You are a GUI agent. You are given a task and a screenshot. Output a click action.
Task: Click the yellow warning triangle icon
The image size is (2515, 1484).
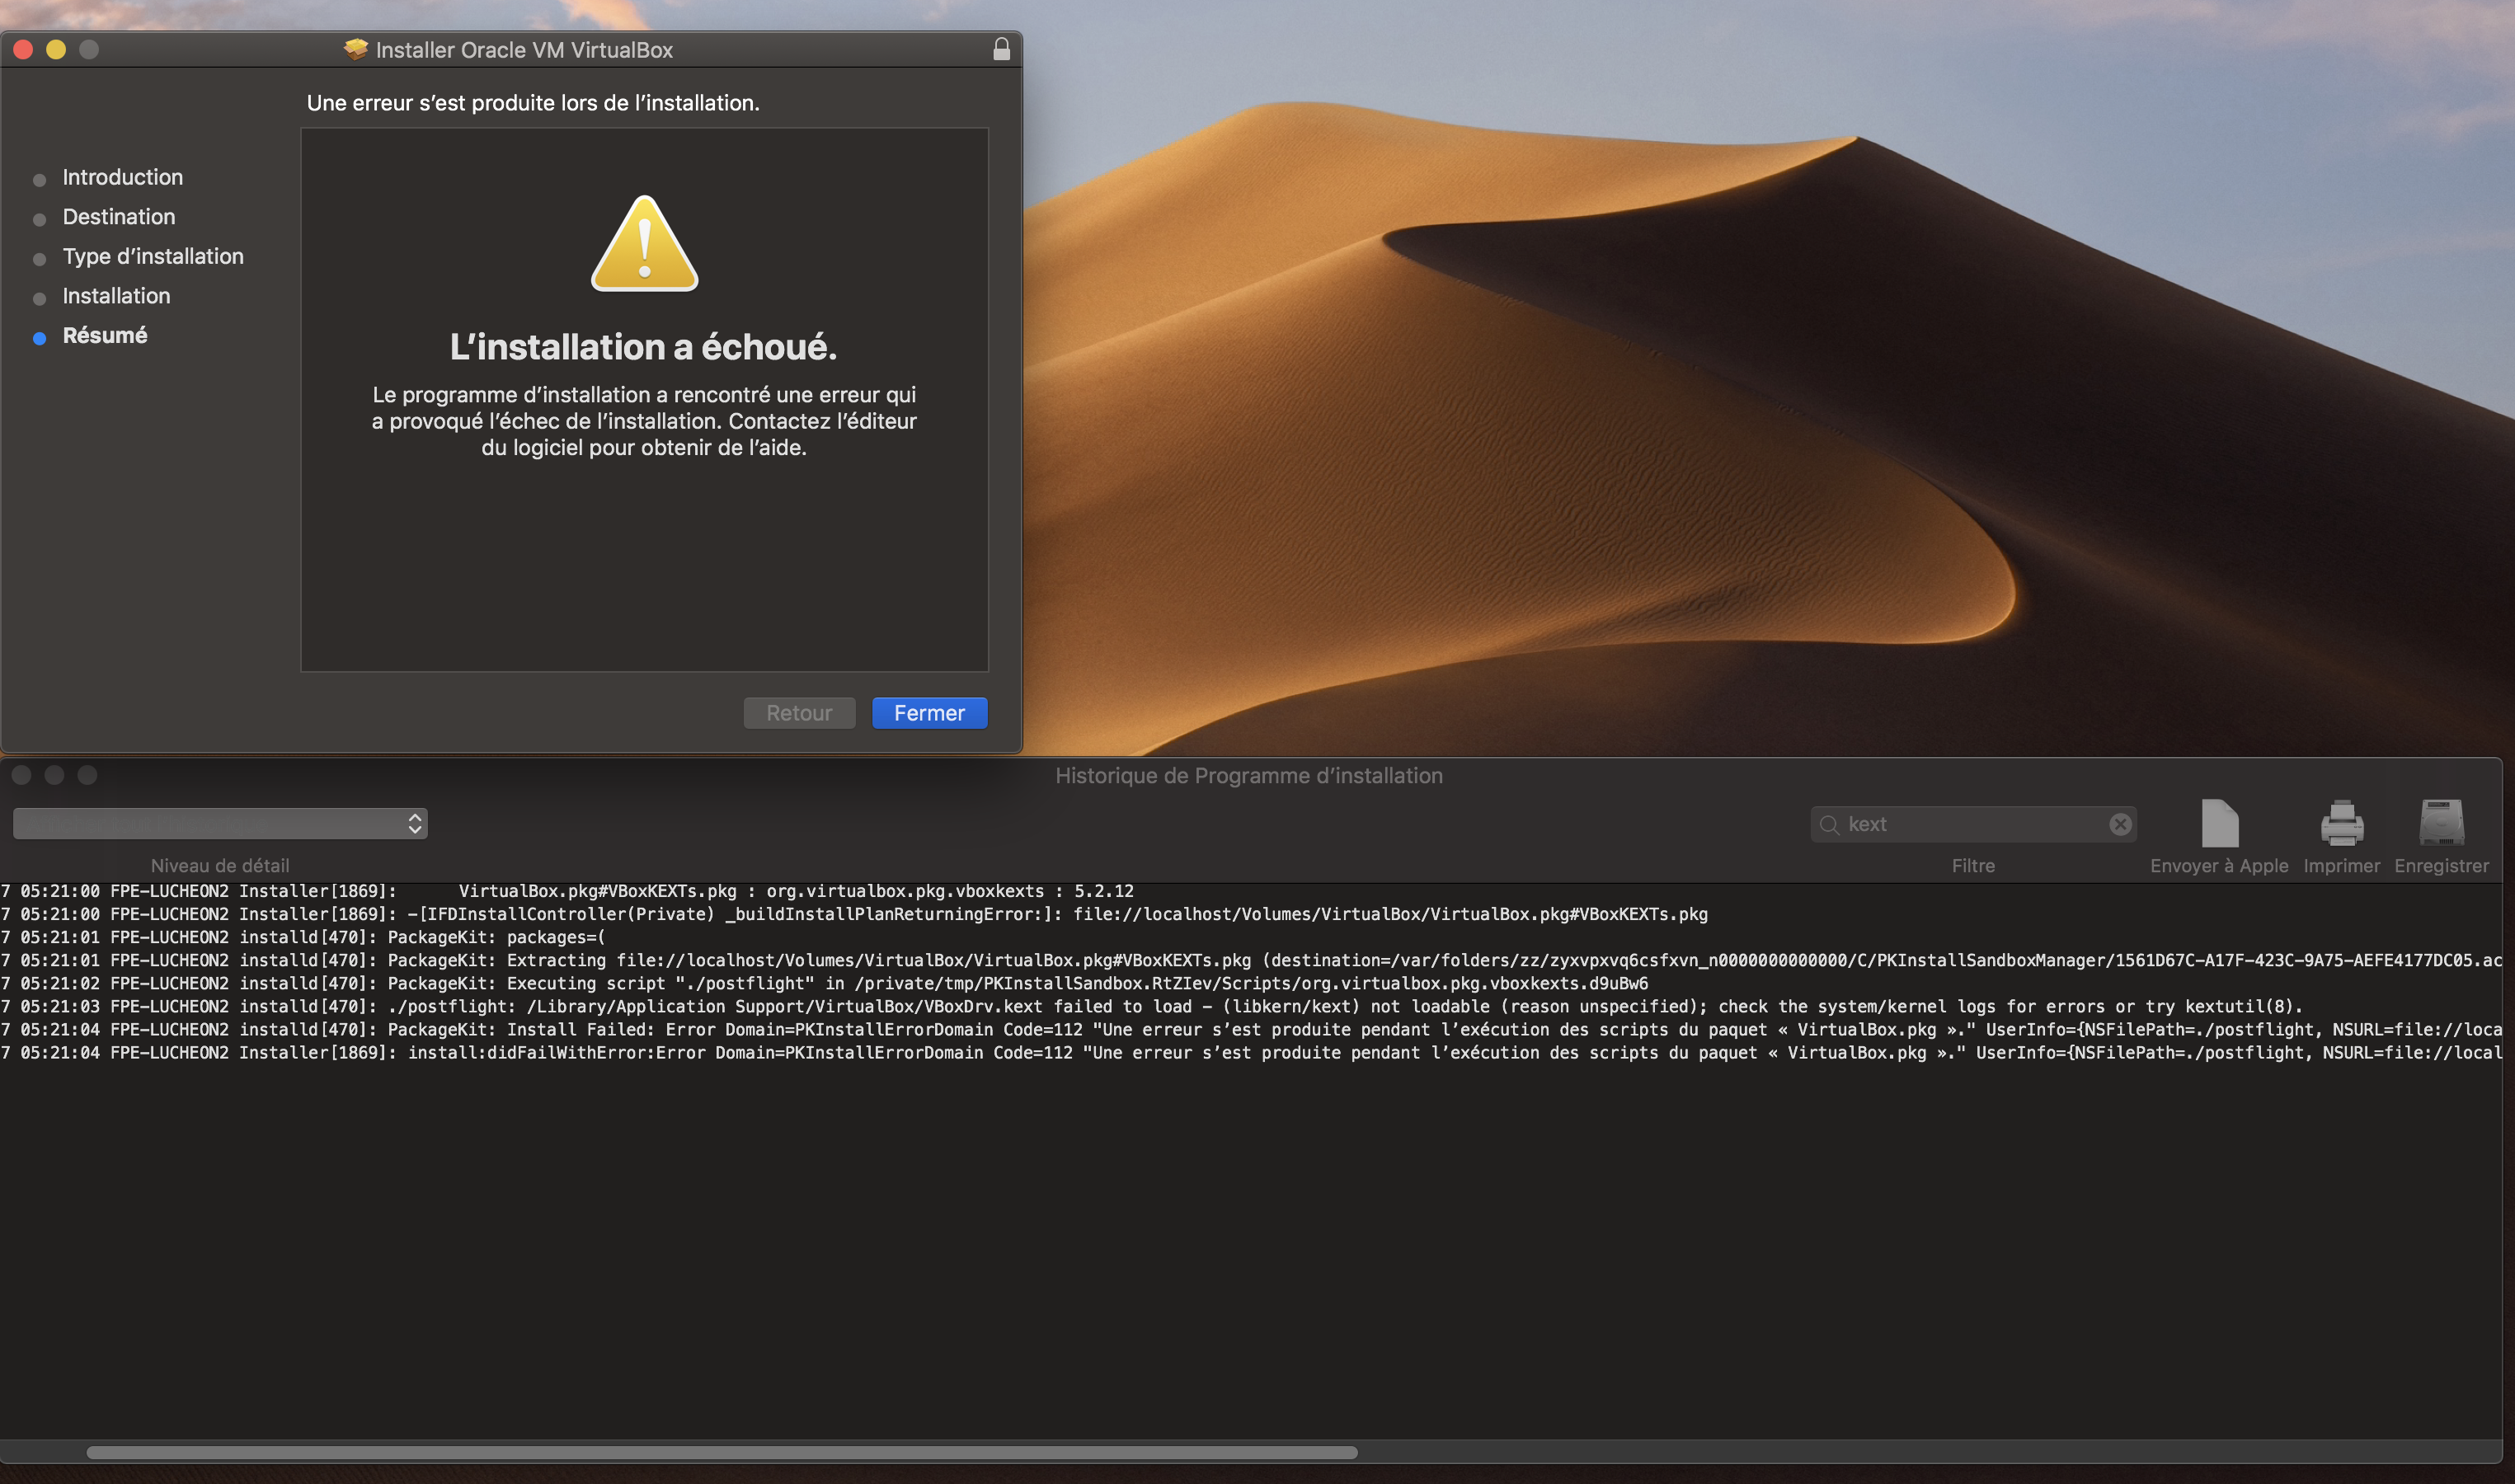click(x=644, y=243)
